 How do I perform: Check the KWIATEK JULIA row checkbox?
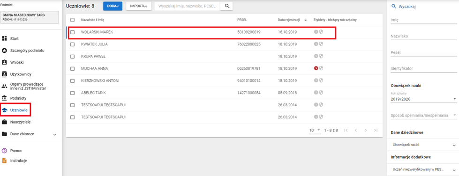[72, 44]
